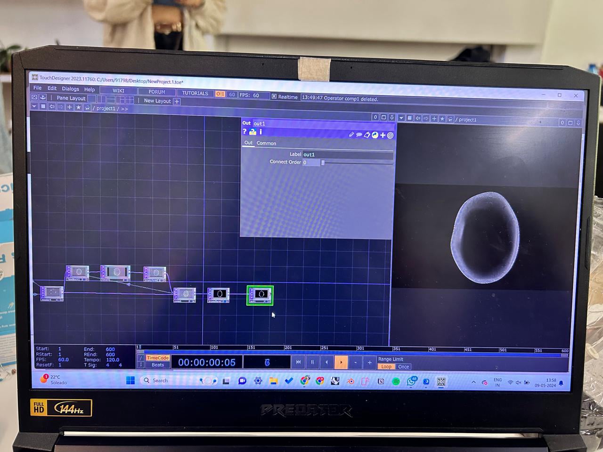The height and width of the screenshot is (452, 603).
Task: Adjust the Connect Order slider
Action: point(357,163)
